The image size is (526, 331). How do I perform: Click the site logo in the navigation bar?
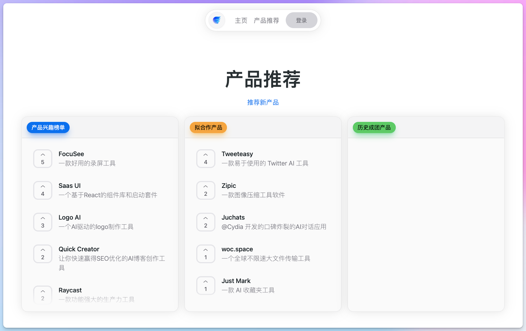click(x=216, y=20)
